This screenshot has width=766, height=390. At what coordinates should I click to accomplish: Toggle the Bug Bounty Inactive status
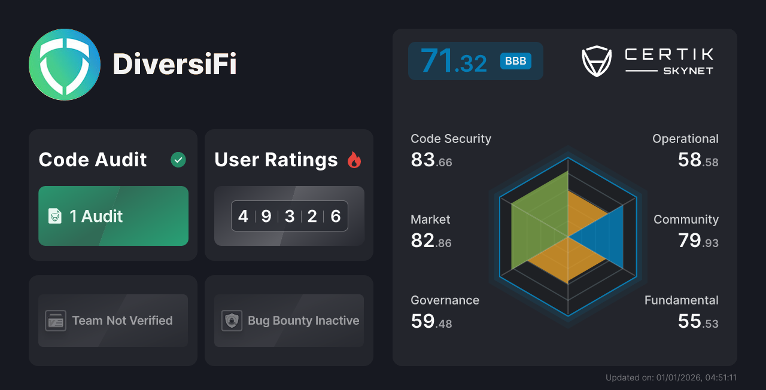pos(289,321)
